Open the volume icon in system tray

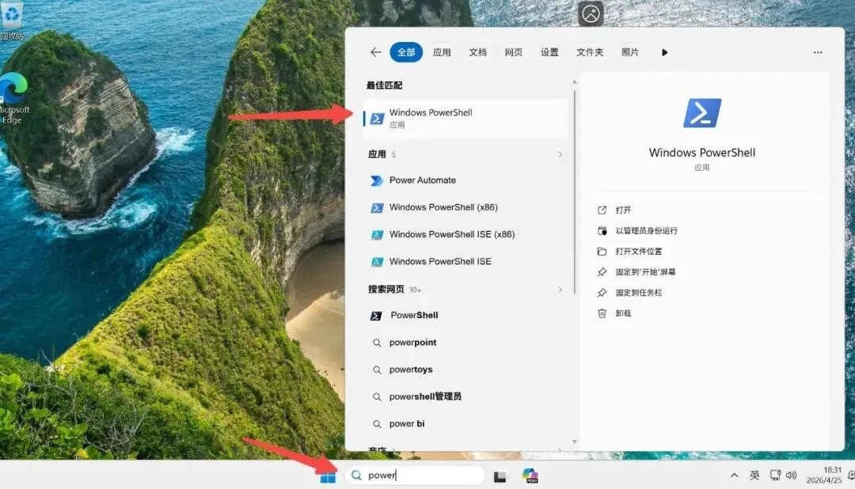point(791,476)
